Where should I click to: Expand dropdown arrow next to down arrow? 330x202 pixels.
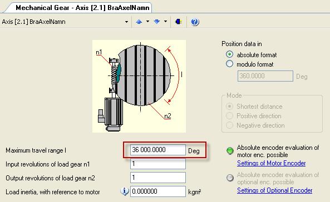coord(166,22)
